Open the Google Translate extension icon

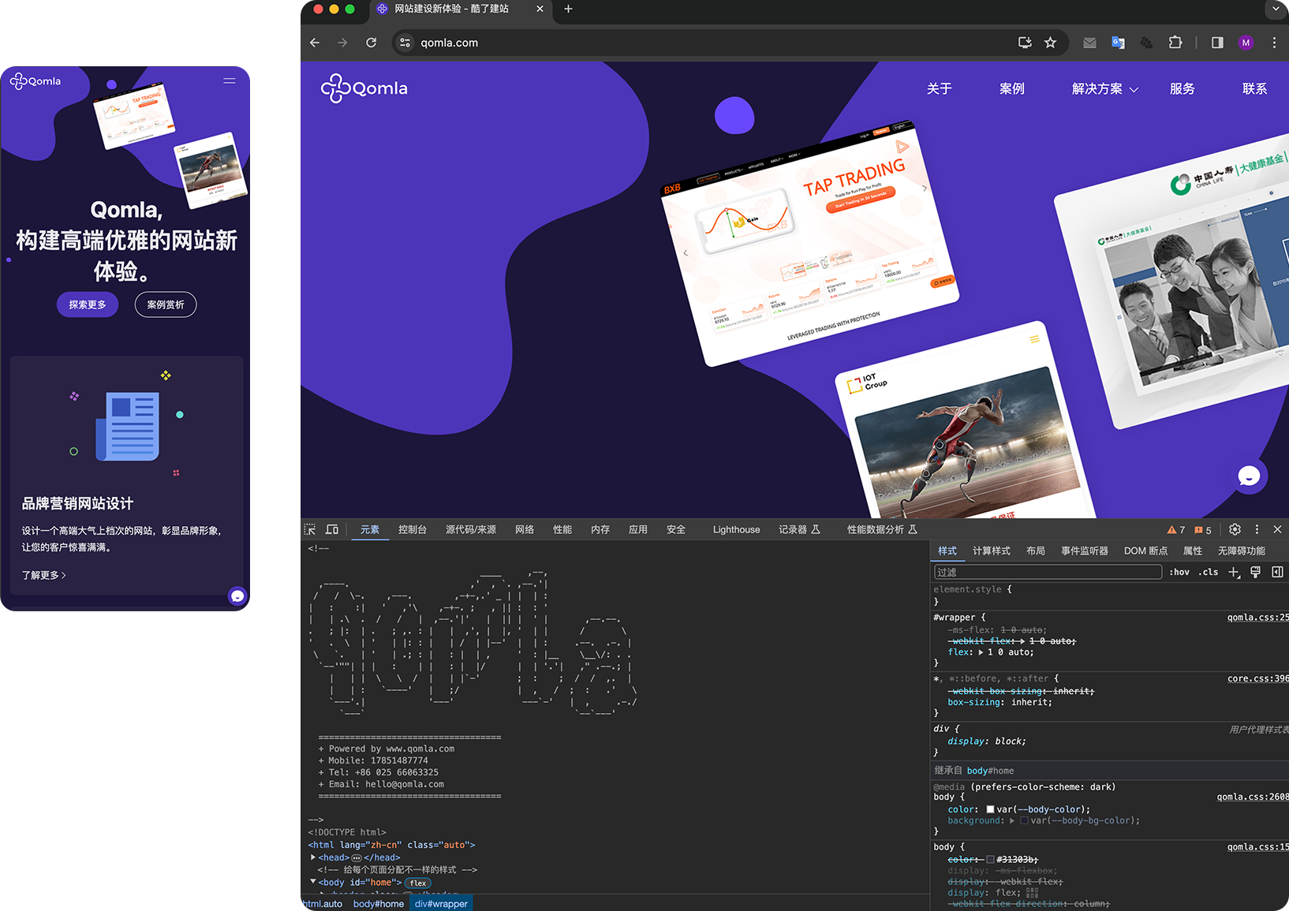pos(1118,43)
